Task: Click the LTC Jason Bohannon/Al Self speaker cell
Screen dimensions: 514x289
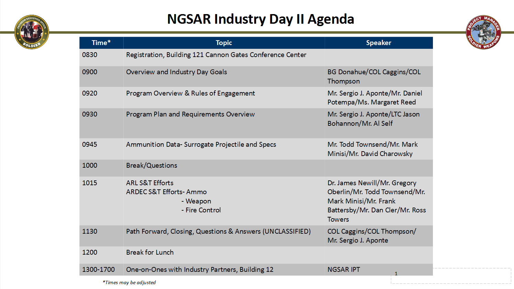Action: point(379,123)
